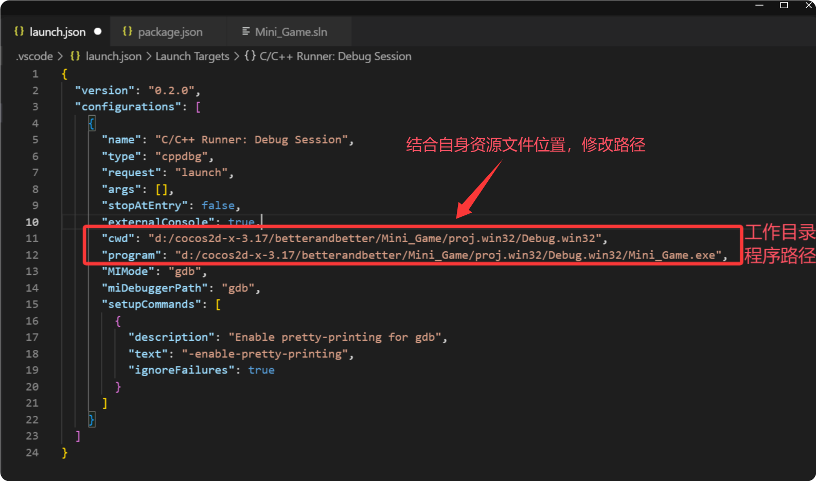Screen dimensions: 816x481
Task: Maximize the editor window
Action: 784,5
